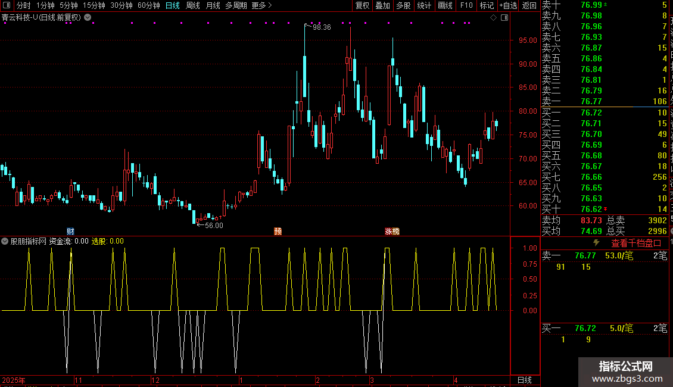673x387 pixels.
Task: Click 查看千档盘口 link
Action: coord(636,243)
